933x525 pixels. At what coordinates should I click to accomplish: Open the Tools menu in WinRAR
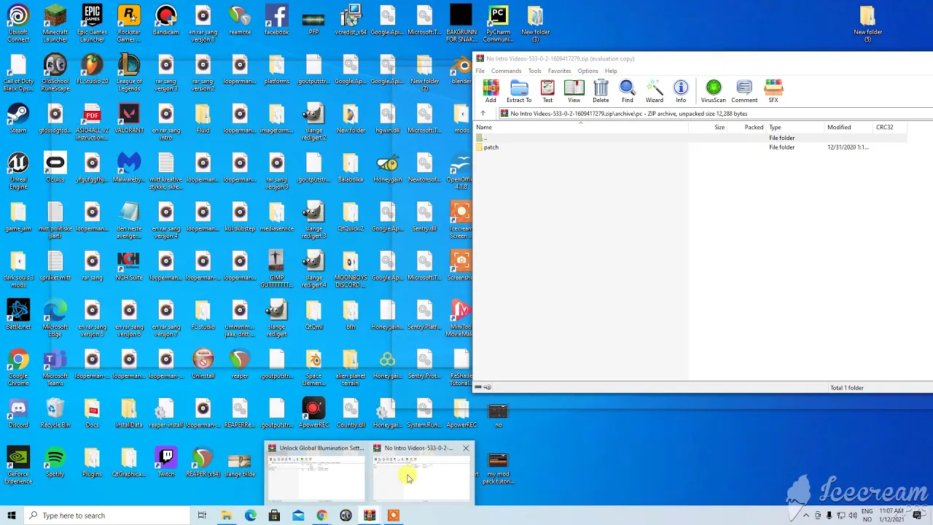pyautogui.click(x=535, y=71)
